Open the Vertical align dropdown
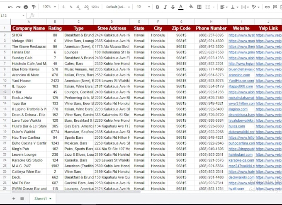This screenshot has width=282, height=205. 235,7
